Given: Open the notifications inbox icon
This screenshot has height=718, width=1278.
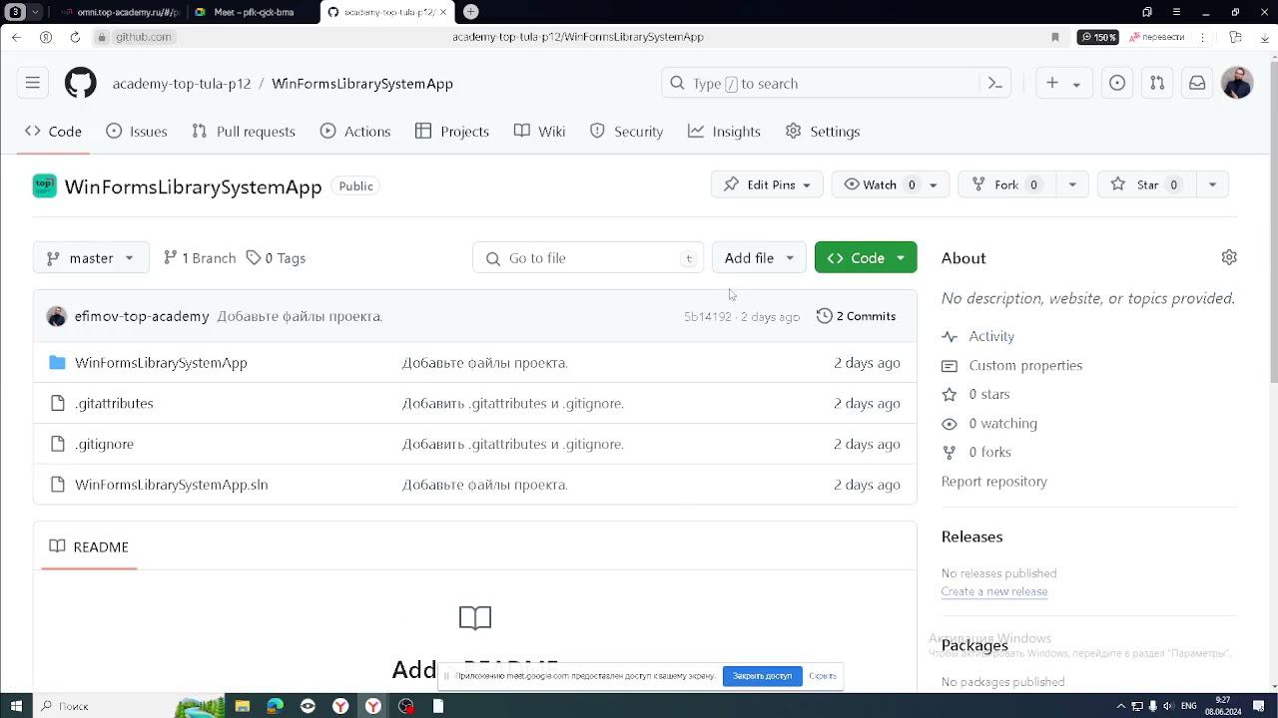Looking at the screenshot, I should click(1197, 84).
